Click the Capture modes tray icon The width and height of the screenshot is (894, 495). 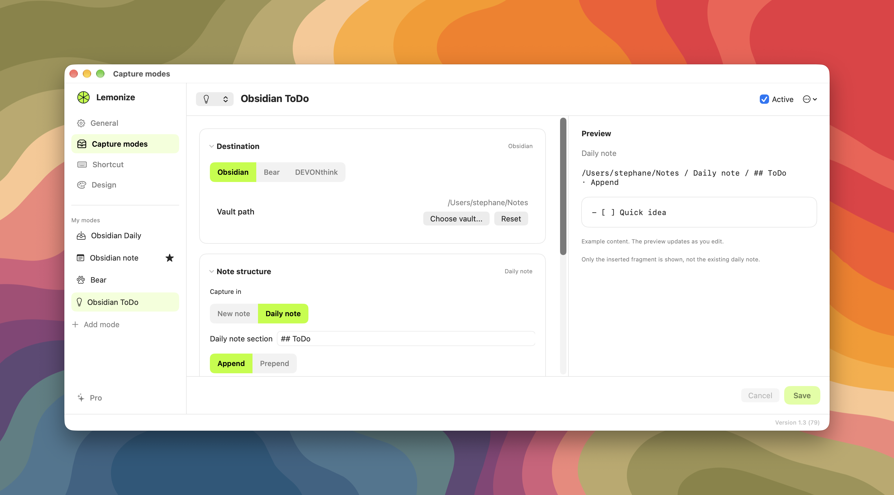82,144
